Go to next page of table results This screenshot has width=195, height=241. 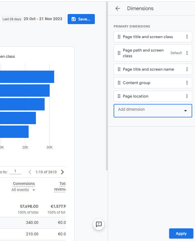(x=62, y=172)
